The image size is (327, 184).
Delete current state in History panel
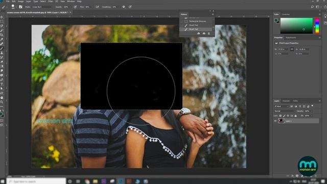[209, 33]
